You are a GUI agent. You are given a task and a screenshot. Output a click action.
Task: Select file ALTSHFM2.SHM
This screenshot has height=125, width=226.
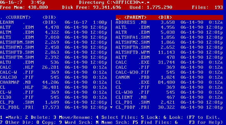(169, 42)
